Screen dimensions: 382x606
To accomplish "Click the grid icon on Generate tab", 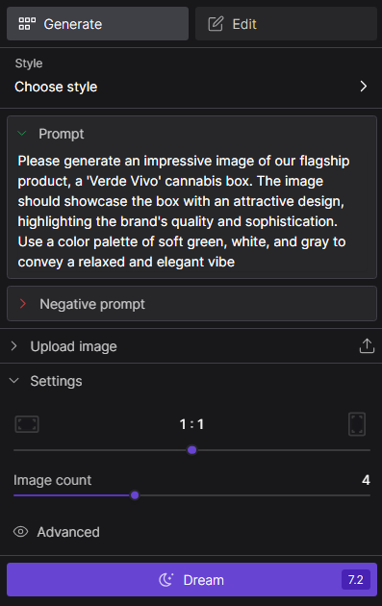I will pos(27,24).
